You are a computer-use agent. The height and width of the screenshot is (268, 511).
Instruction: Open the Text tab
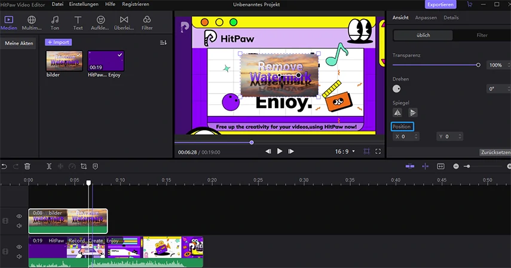(78, 23)
